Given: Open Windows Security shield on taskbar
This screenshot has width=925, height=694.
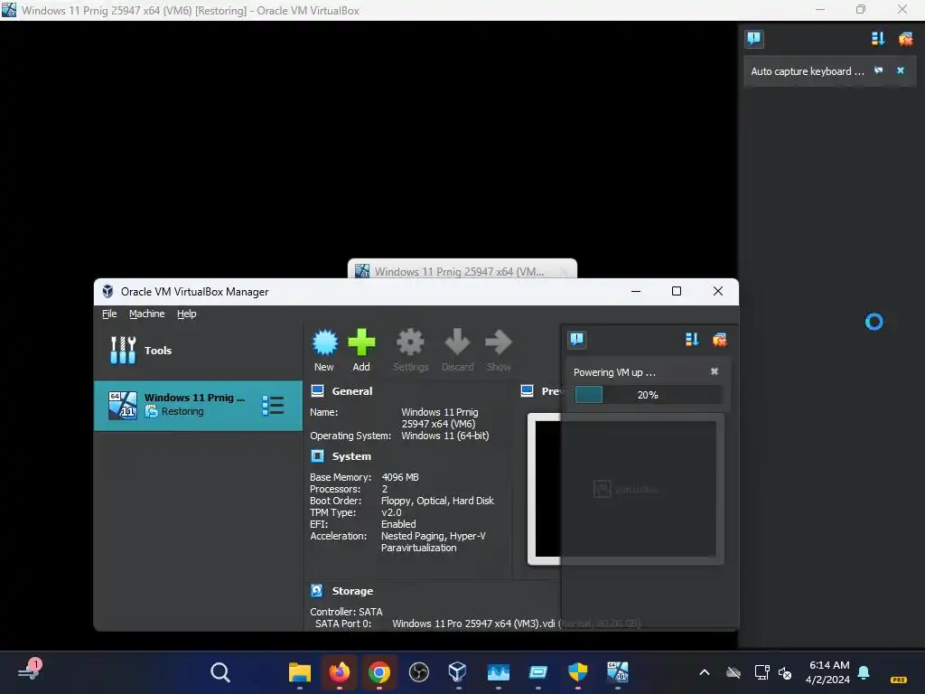Looking at the screenshot, I should 577,672.
